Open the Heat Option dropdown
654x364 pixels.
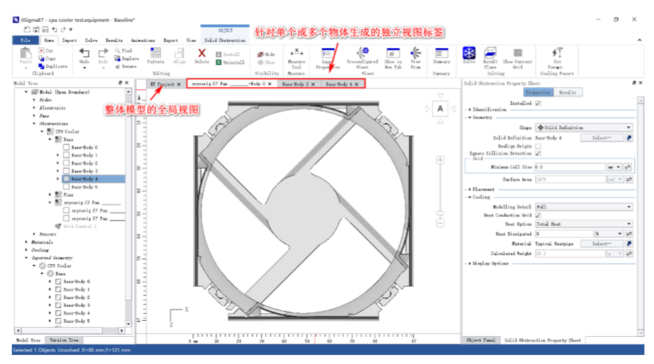[x=583, y=225]
